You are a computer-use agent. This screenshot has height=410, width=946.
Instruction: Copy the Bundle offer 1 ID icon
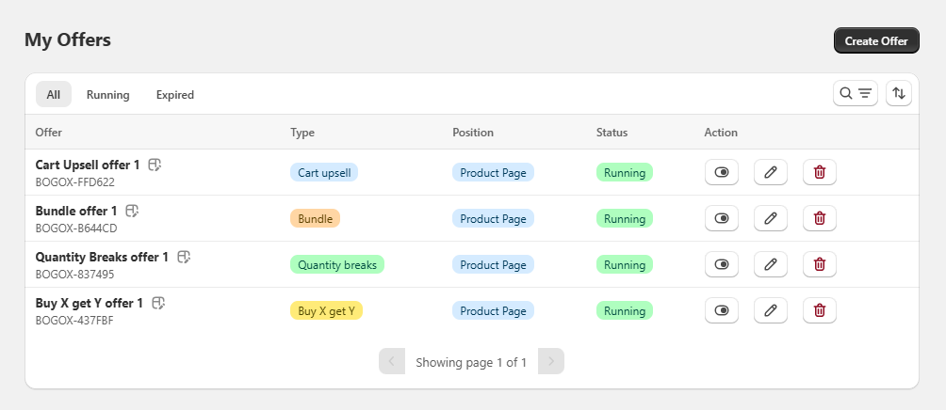click(x=133, y=211)
